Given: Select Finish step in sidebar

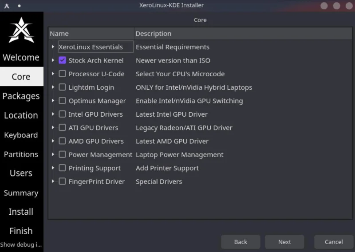Looking at the screenshot, I should click(x=21, y=231).
